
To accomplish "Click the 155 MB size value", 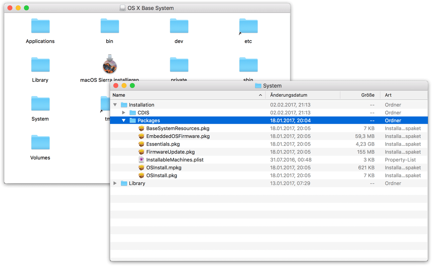I will tap(366, 152).
